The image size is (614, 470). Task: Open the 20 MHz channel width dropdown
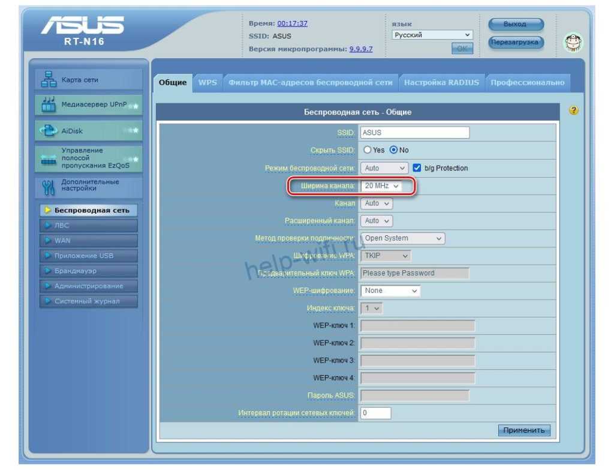(381, 187)
